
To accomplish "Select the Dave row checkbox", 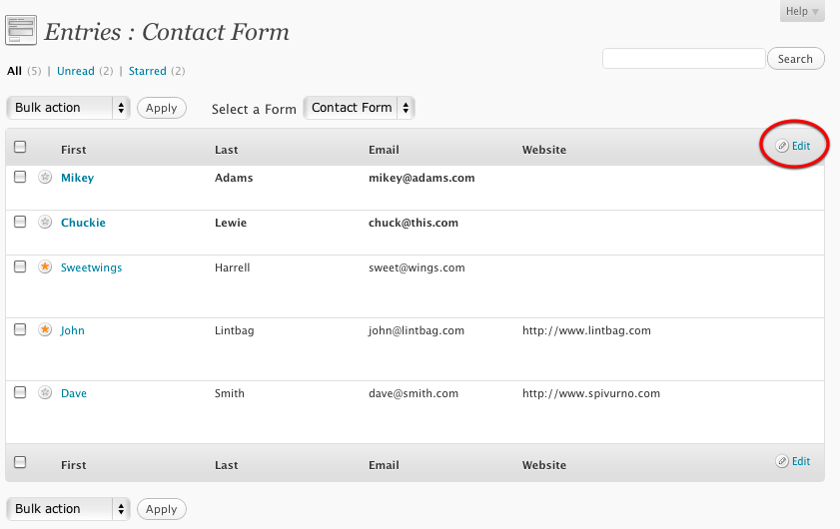I will [x=20, y=392].
